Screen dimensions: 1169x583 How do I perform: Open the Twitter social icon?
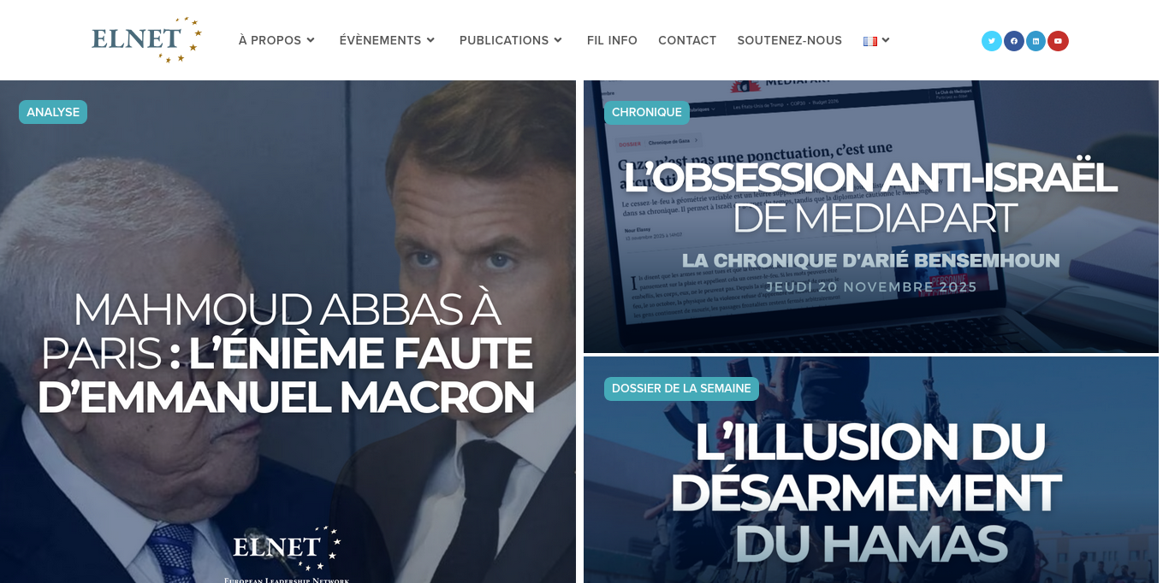[992, 41]
